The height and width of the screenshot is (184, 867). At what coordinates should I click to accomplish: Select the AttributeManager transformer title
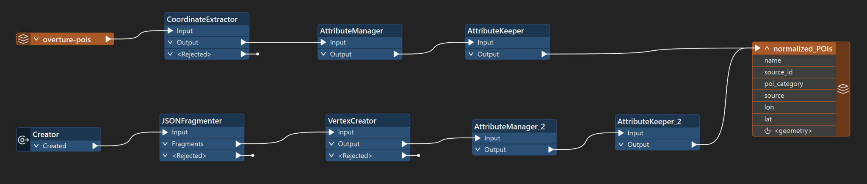pos(351,30)
